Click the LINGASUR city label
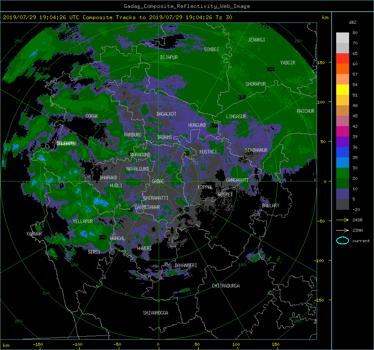This screenshot has height=350, width=374. pyautogui.click(x=236, y=117)
